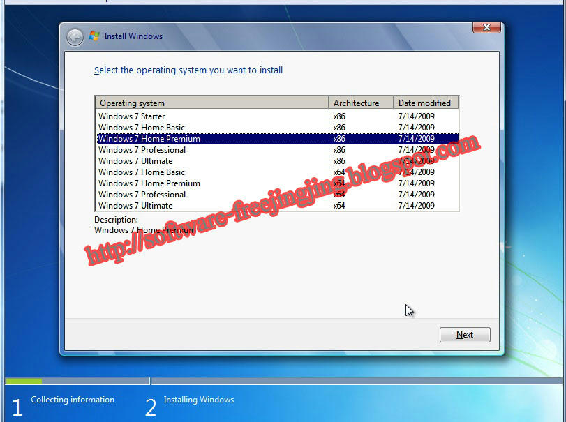Sort by Operating system column header
This screenshot has width=566, height=422.
pos(211,103)
